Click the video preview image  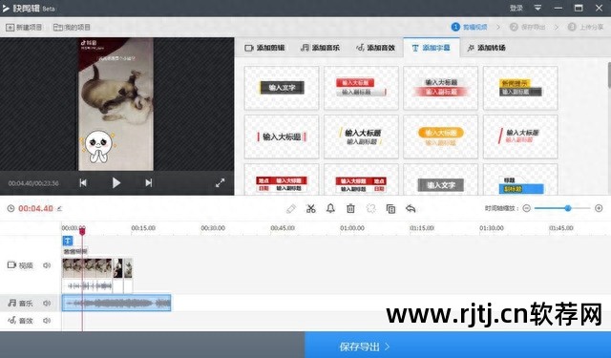click(116, 104)
